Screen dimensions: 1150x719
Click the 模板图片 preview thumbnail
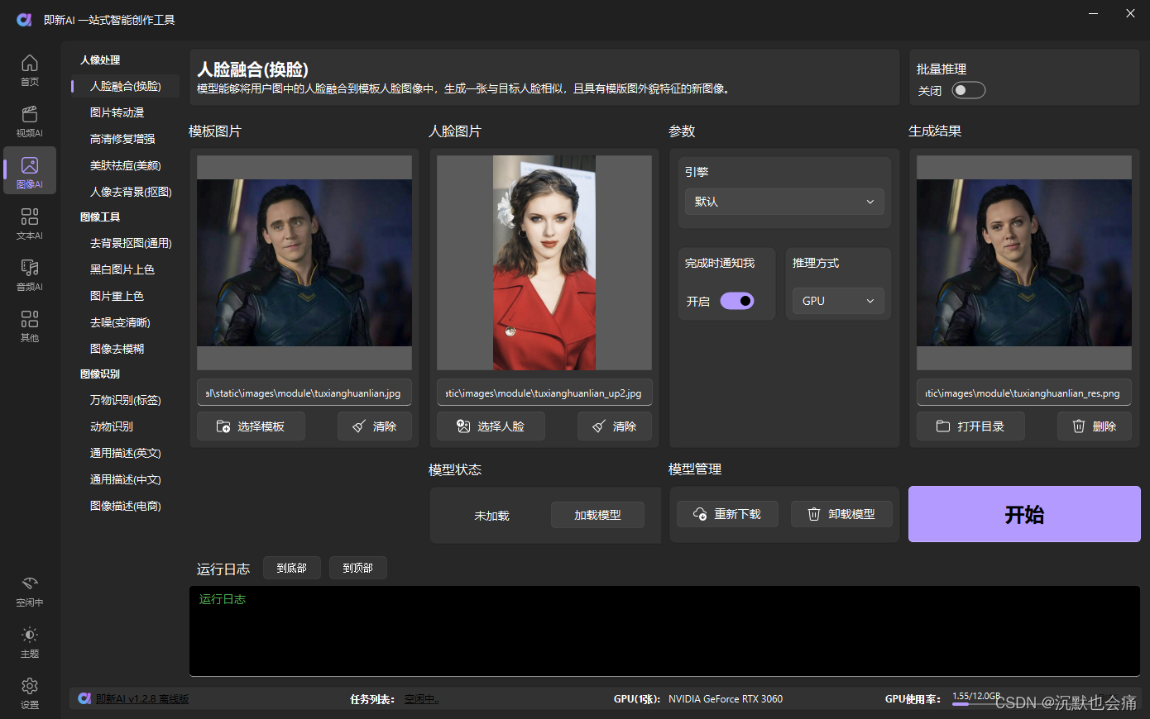point(304,263)
